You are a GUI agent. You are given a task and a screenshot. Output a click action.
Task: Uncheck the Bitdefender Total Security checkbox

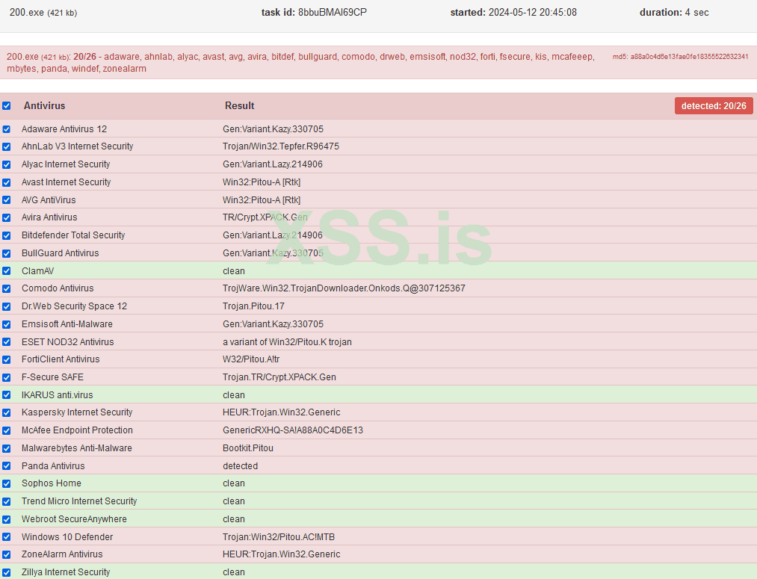6,235
